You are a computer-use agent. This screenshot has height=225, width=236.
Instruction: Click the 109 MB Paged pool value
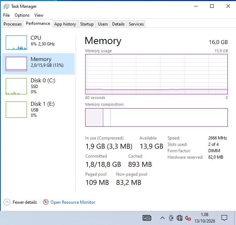[97, 182]
